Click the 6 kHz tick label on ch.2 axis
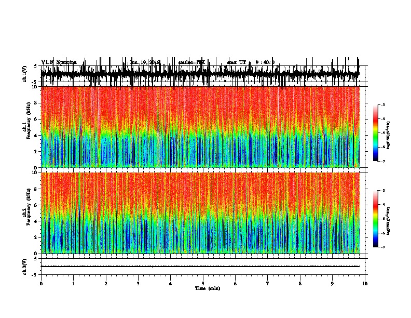 pos(36,205)
